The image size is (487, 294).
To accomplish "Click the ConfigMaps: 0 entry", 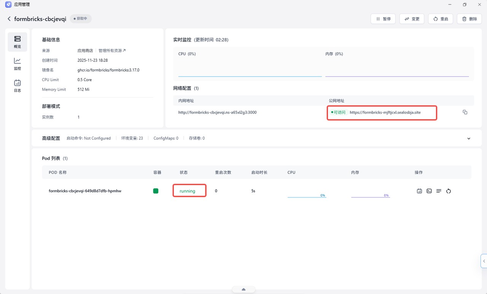I will click(x=166, y=138).
